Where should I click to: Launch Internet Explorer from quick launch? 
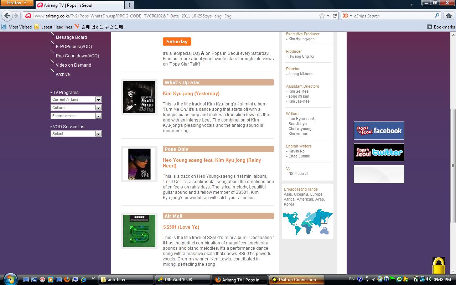[x=83, y=280]
